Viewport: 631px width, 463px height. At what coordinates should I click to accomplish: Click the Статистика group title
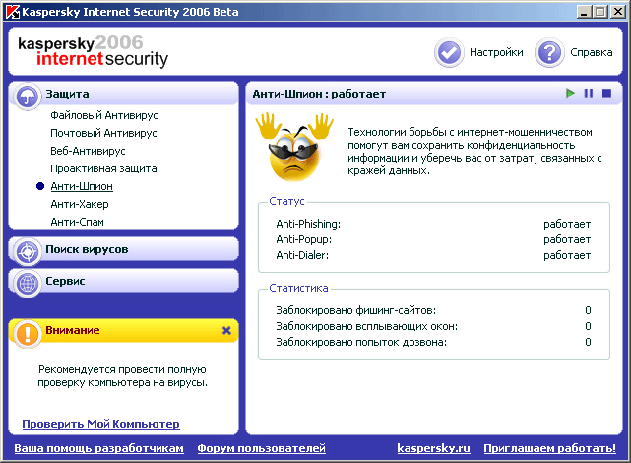[x=298, y=288]
